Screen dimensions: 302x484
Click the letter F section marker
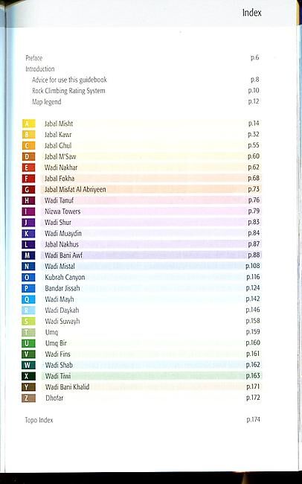pyautogui.click(x=29, y=179)
